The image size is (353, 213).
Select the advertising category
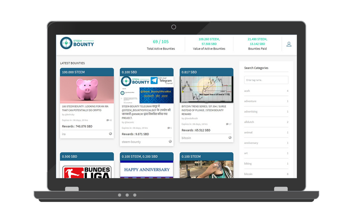pyautogui.click(x=266, y=112)
